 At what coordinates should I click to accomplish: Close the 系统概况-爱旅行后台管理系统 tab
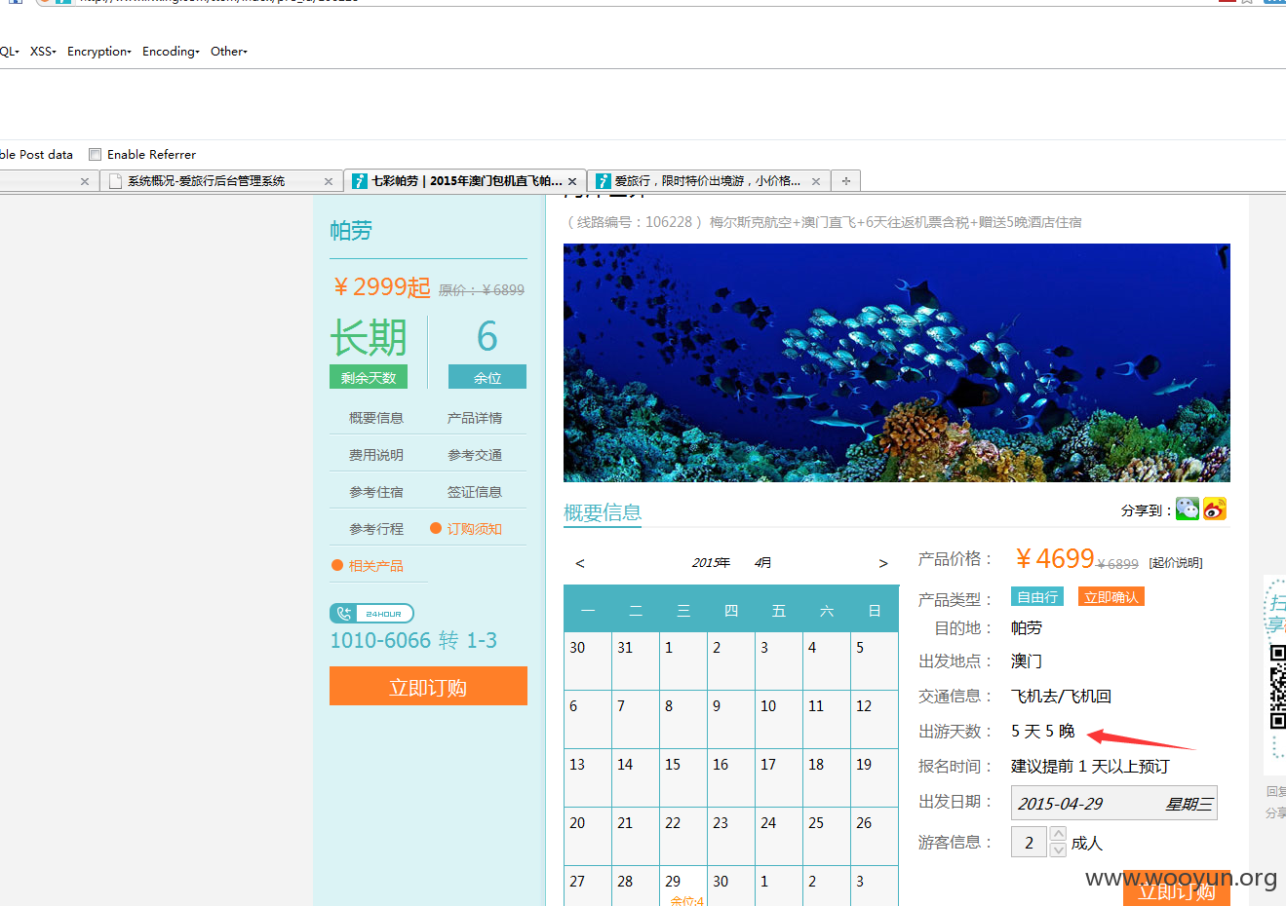(329, 181)
